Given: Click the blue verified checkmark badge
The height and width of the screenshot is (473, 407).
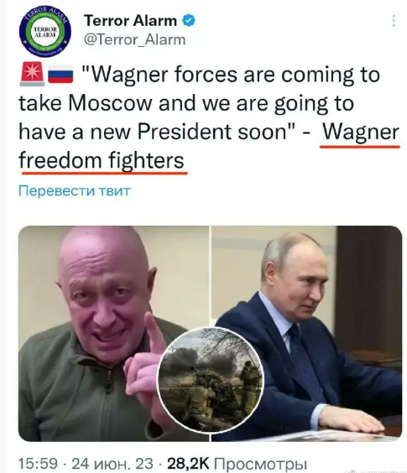Looking at the screenshot, I should [x=189, y=20].
